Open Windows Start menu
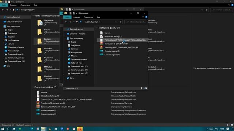Screen dimensions: 234x131 3,129
